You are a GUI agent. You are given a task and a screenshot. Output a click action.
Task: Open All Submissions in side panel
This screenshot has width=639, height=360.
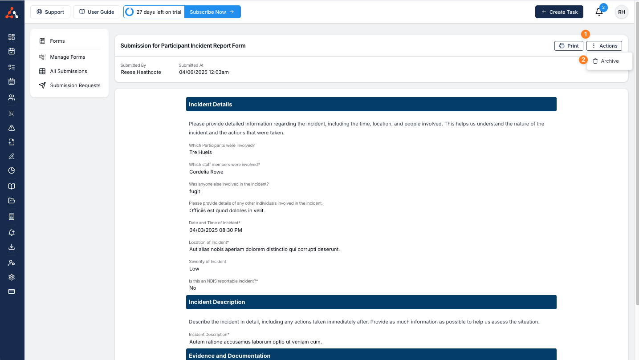point(68,71)
